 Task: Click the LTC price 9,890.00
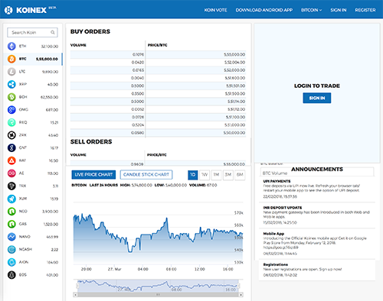click(x=51, y=72)
